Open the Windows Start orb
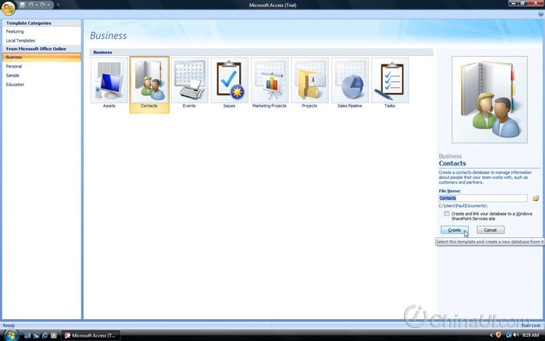545x341 pixels. point(10,336)
